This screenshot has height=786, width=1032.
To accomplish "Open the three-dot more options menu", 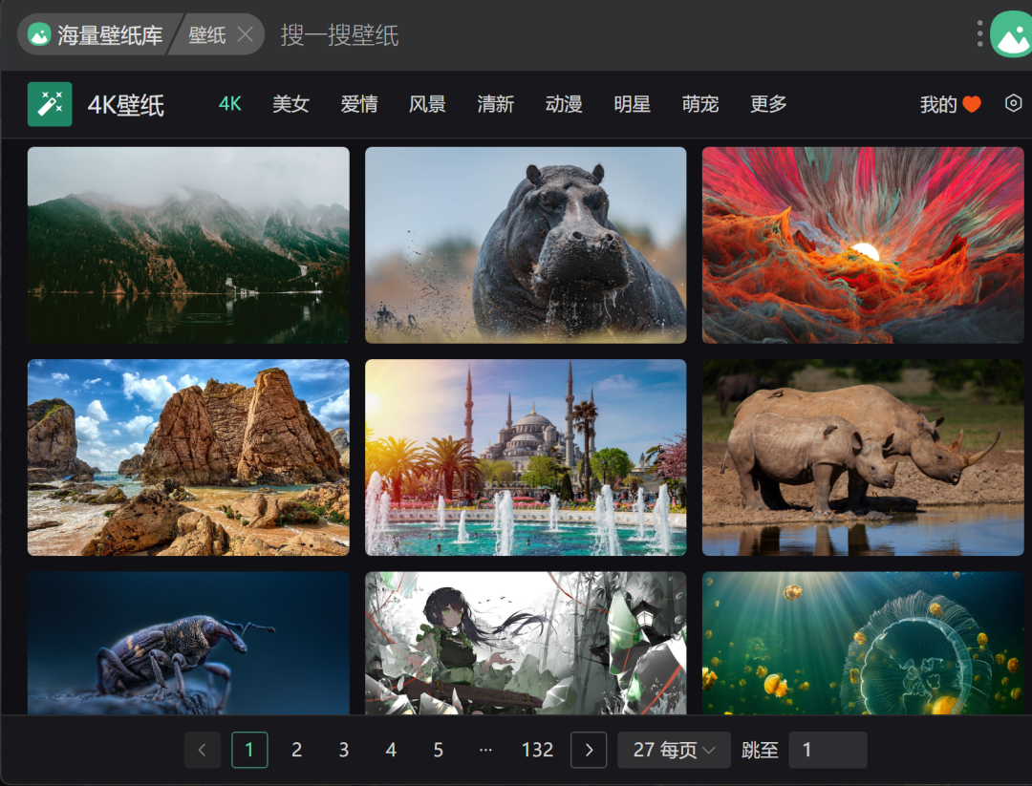I will pos(980,33).
